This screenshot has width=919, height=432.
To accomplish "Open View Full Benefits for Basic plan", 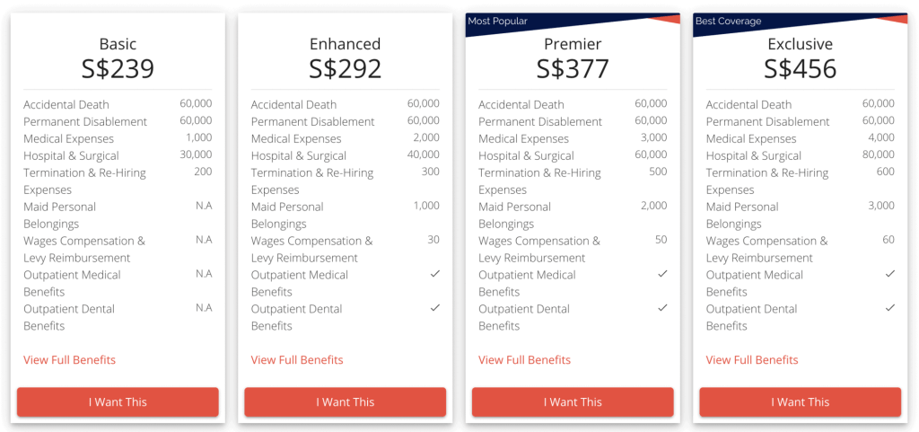I will (x=70, y=360).
